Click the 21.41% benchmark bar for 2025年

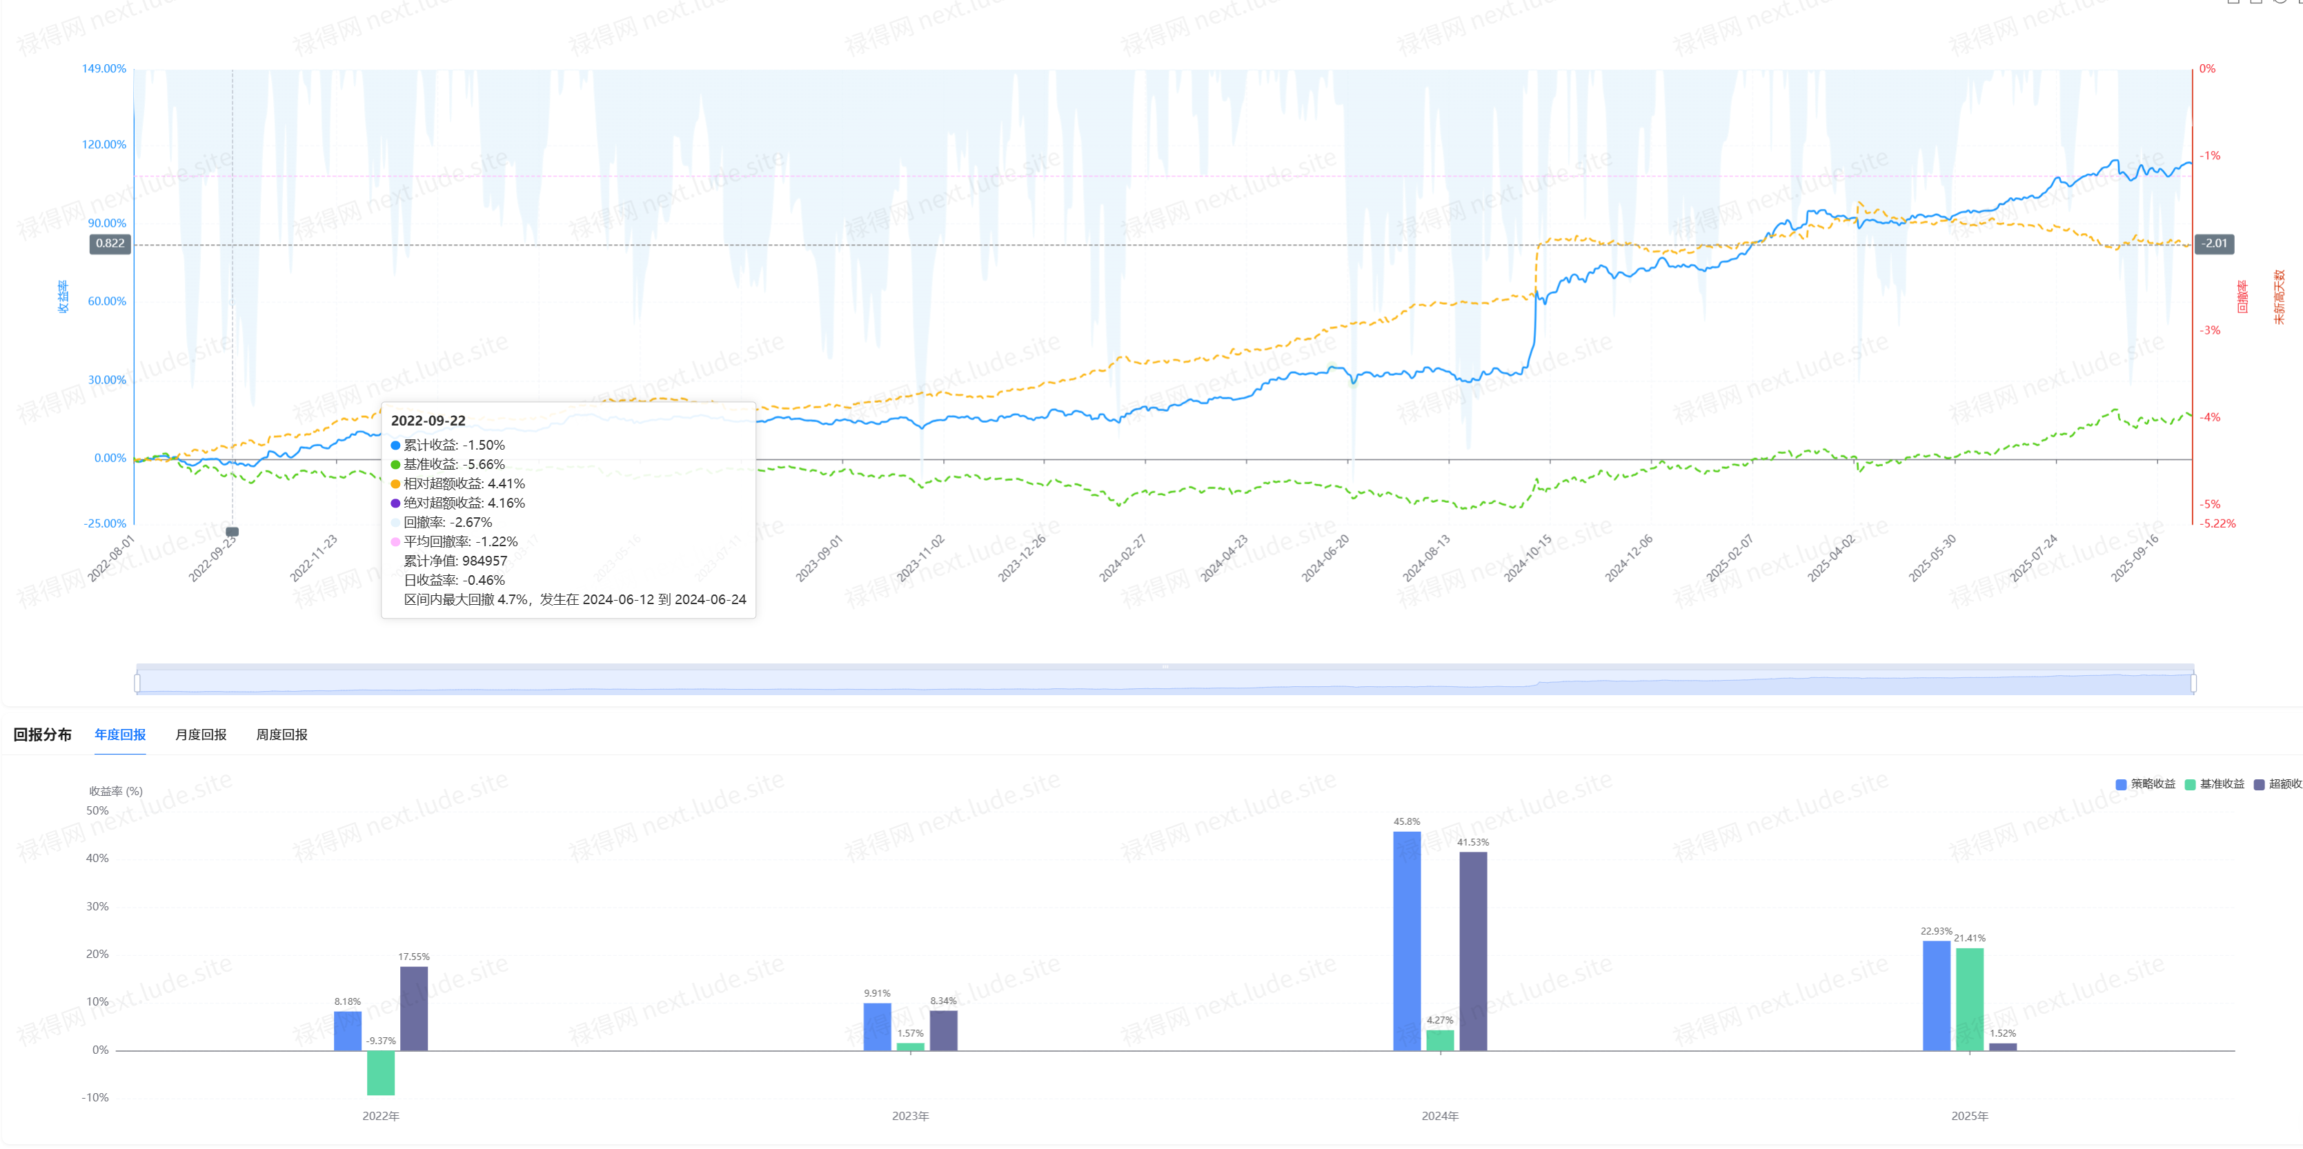[x=1970, y=999]
